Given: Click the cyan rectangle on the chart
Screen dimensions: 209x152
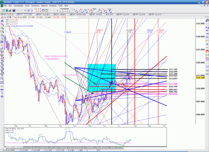Looking at the screenshot, I should [101, 78].
